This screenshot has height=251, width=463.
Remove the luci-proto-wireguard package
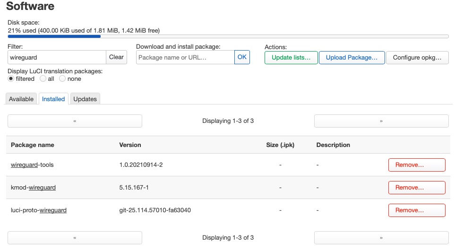pyautogui.click(x=417, y=210)
